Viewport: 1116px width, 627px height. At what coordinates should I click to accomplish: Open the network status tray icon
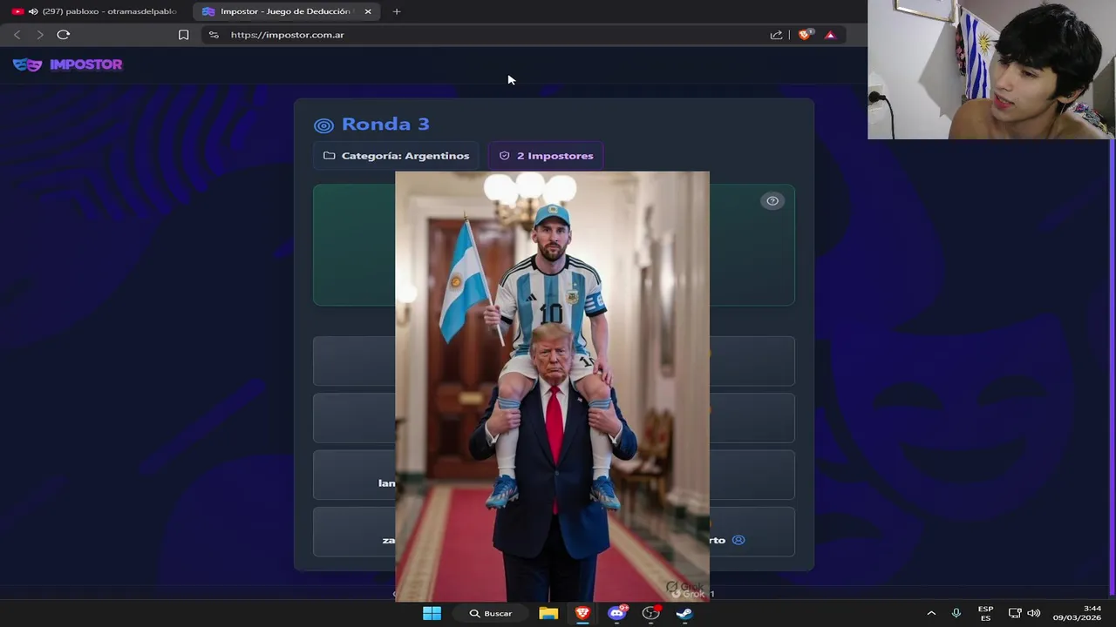[1015, 613]
